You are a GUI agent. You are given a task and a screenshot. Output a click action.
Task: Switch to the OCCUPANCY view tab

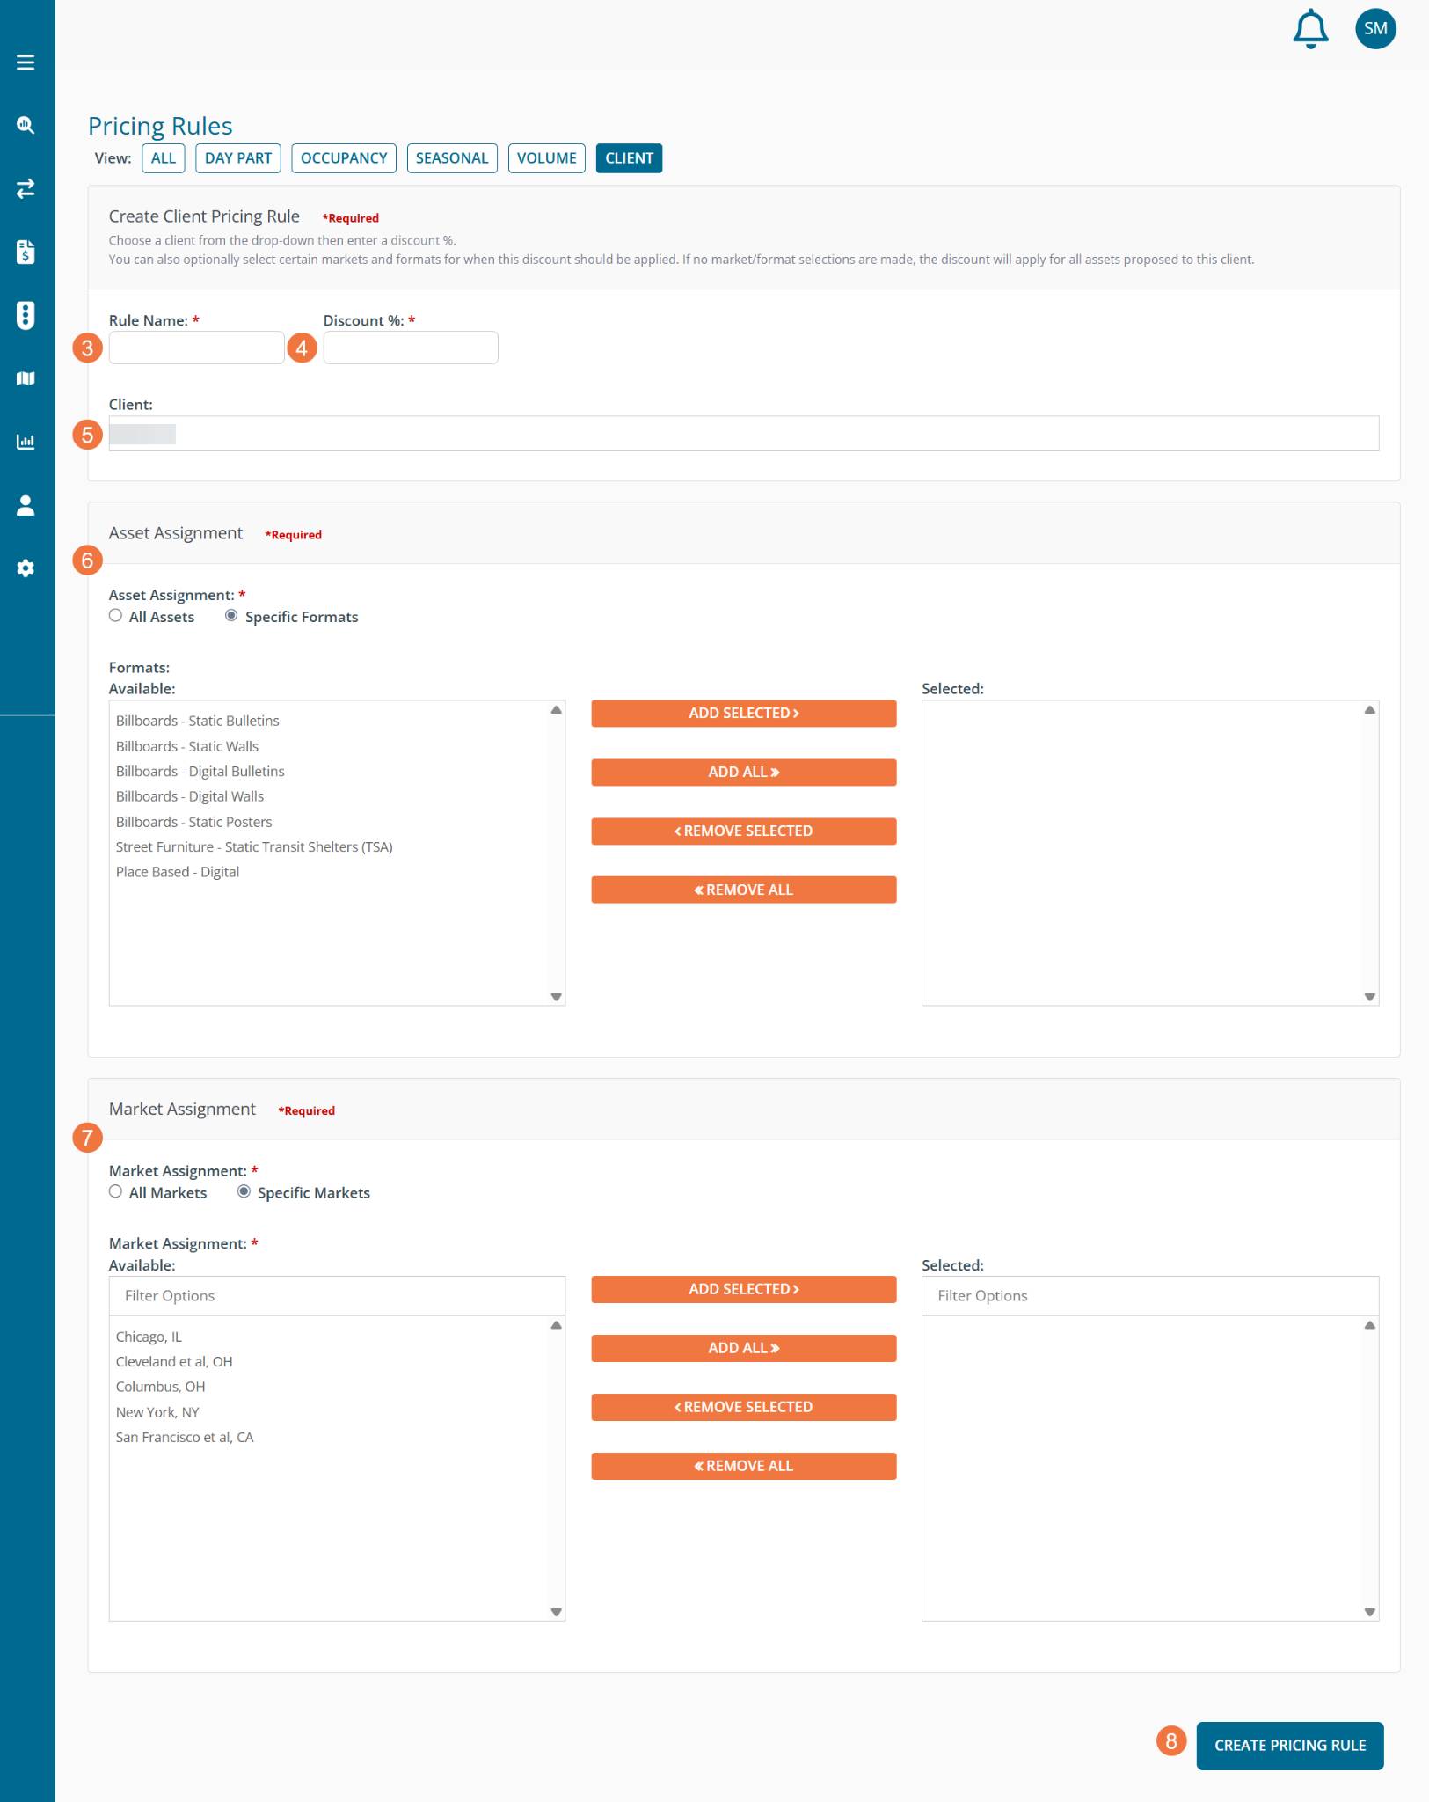[344, 158]
